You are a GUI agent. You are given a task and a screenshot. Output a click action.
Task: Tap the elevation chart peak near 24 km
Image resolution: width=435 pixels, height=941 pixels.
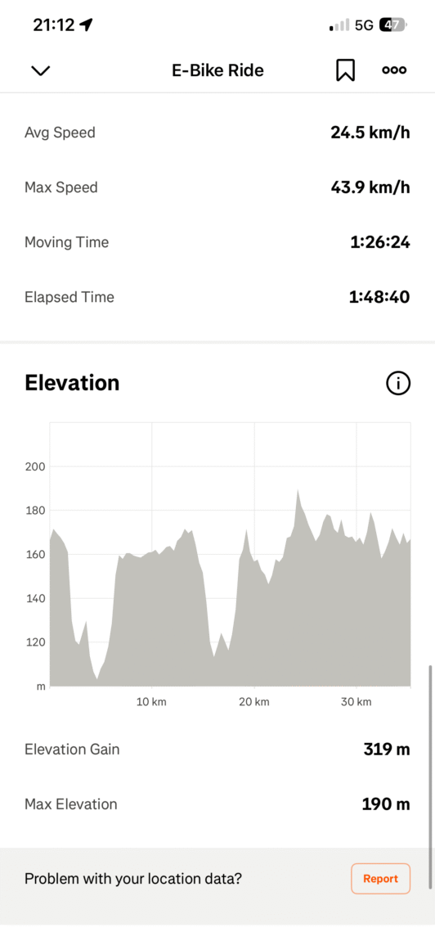[298, 492]
